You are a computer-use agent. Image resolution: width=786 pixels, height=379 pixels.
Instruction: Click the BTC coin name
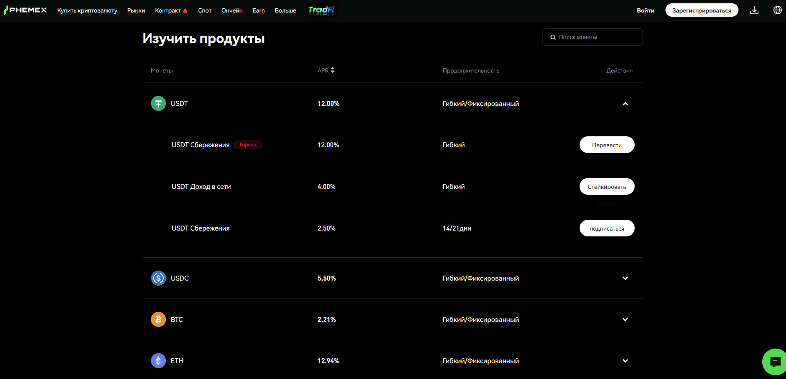(177, 319)
